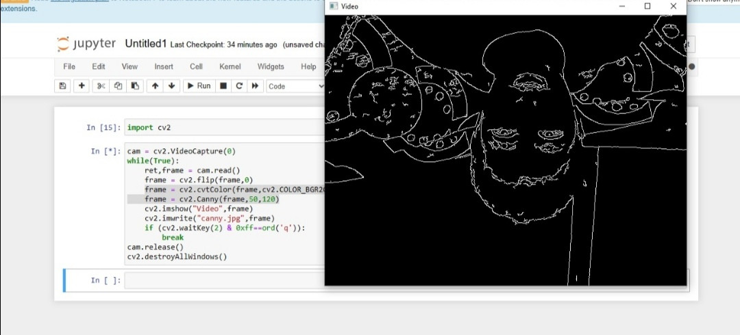Open the Insert menu

coord(164,66)
